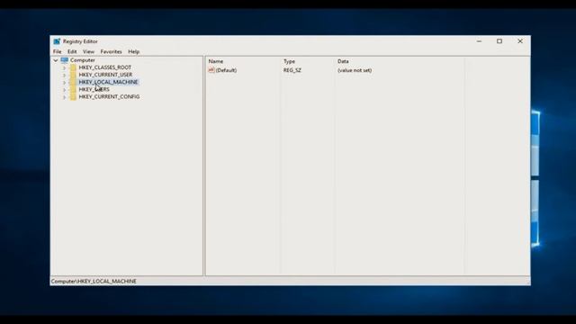576x324 pixels.
Task: Click the HKEY_CLASSES_ROOT folder icon
Action: 73,67
